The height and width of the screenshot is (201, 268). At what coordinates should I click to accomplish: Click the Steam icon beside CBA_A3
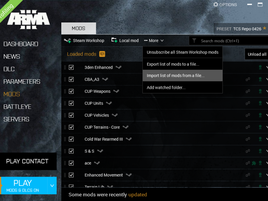(x=105, y=79)
